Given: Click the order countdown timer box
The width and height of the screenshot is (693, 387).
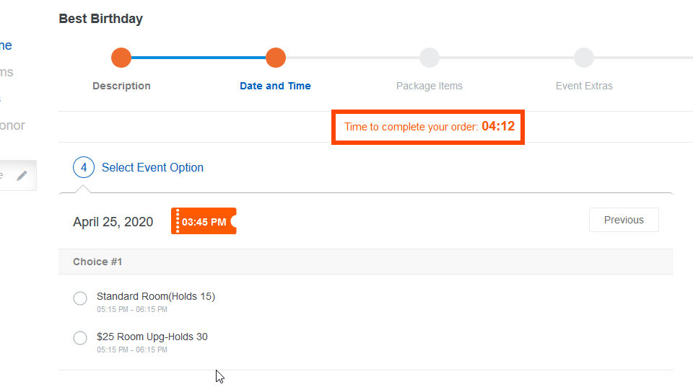Looking at the screenshot, I should tap(428, 127).
